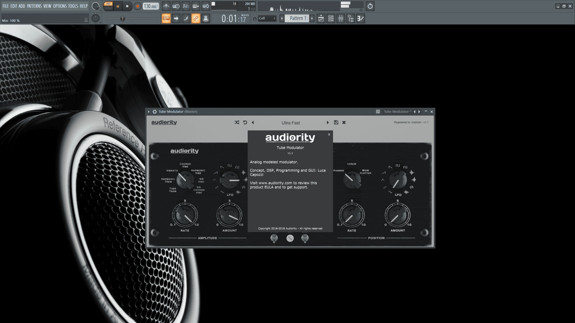Toggle step editing footprint icon
This screenshot has width=575, height=323.
pyautogui.click(x=186, y=19)
